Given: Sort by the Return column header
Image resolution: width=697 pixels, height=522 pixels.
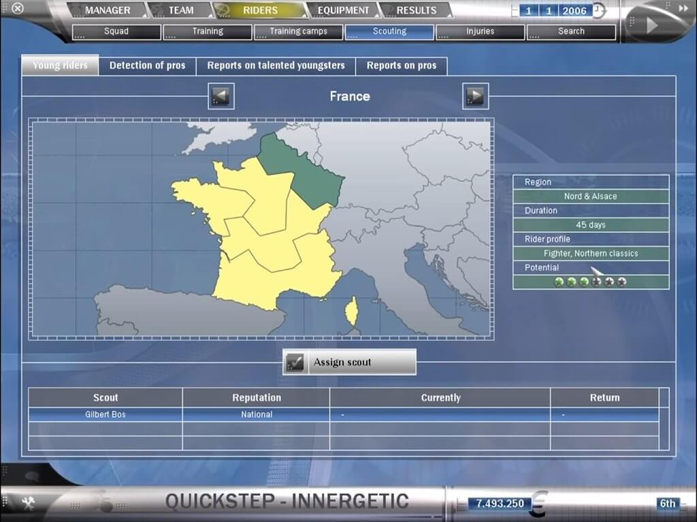Looking at the screenshot, I should [605, 398].
